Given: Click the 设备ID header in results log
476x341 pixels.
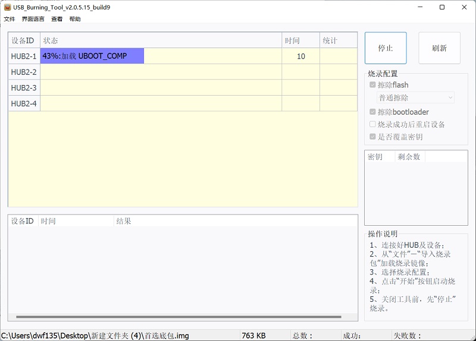Looking at the screenshot, I should [x=23, y=221].
